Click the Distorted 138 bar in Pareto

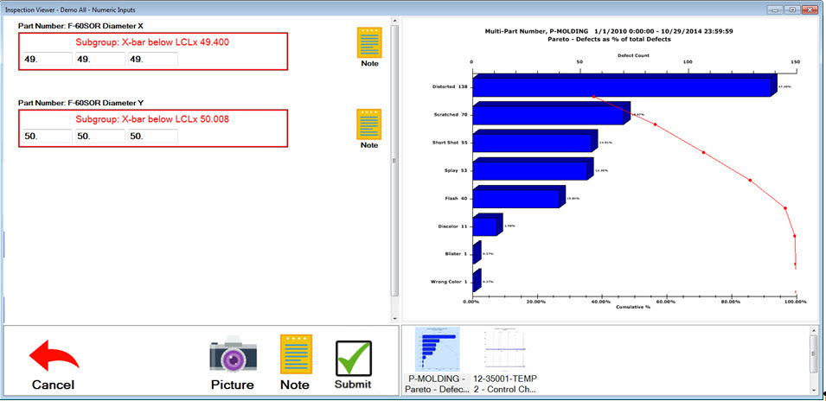click(x=621, y=87)
